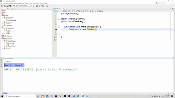175x98 pixels.
Task: Select the Source view button
Action: pos(55,11)
